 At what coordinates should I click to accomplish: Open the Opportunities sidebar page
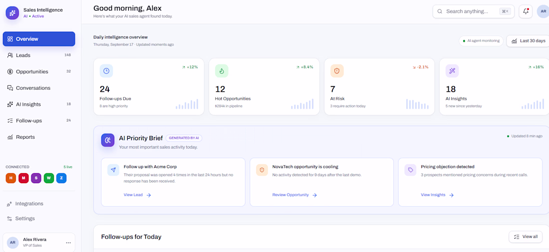tap(39, 71)
